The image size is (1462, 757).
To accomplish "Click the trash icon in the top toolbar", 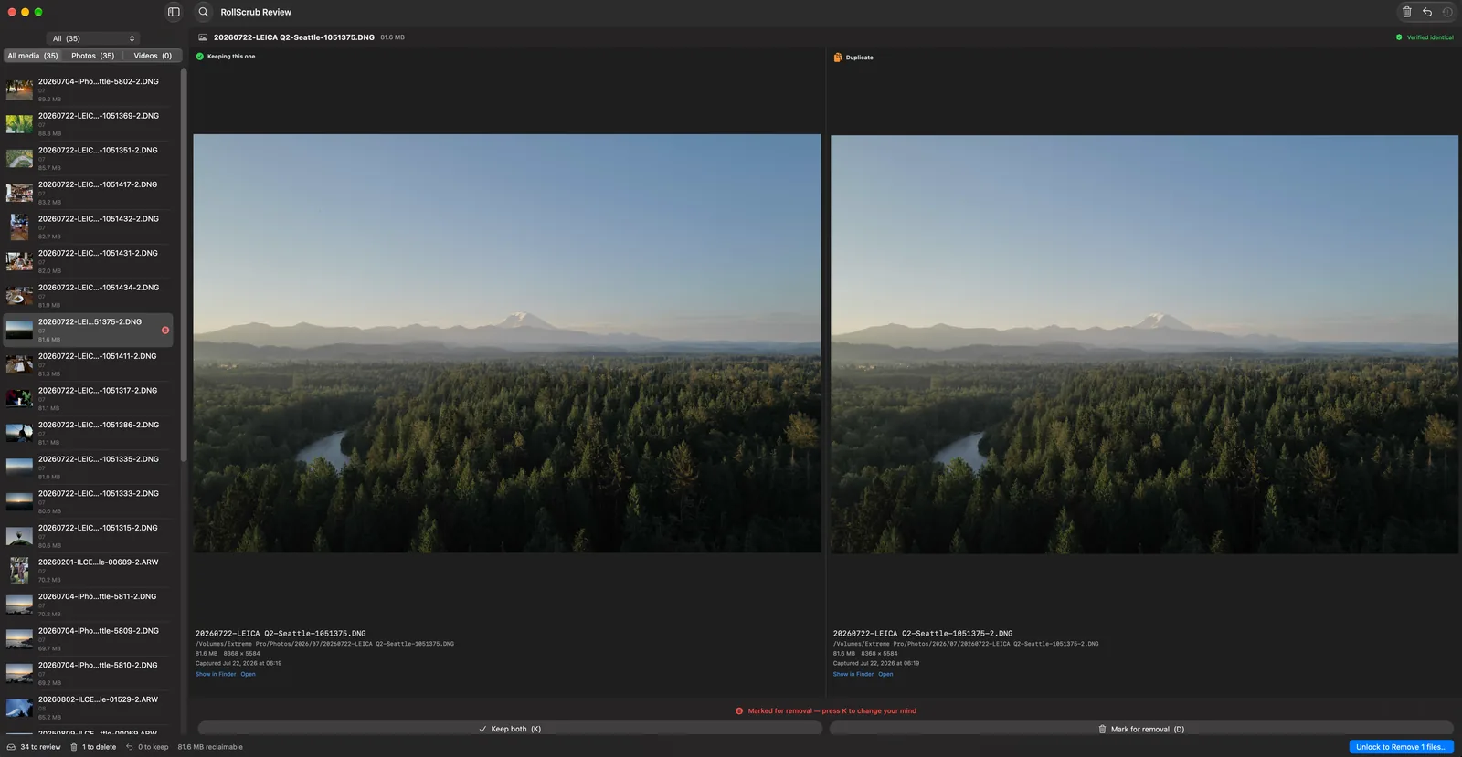I will (1406, 12).
